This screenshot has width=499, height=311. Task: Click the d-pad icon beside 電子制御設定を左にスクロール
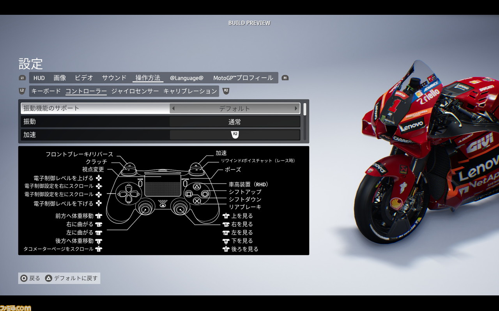tap(99, 194)
